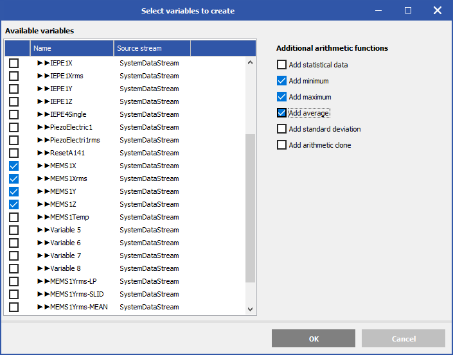Click the Variable 7 name text
Screen dimensions: 453x355
pyautogui.click(x=66, y=255)
